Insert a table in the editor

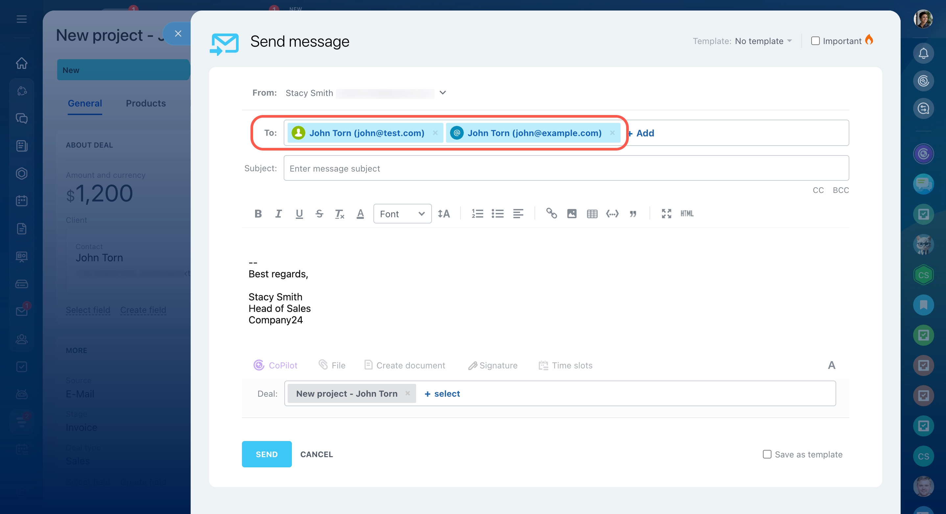click(x=592, y=214)
